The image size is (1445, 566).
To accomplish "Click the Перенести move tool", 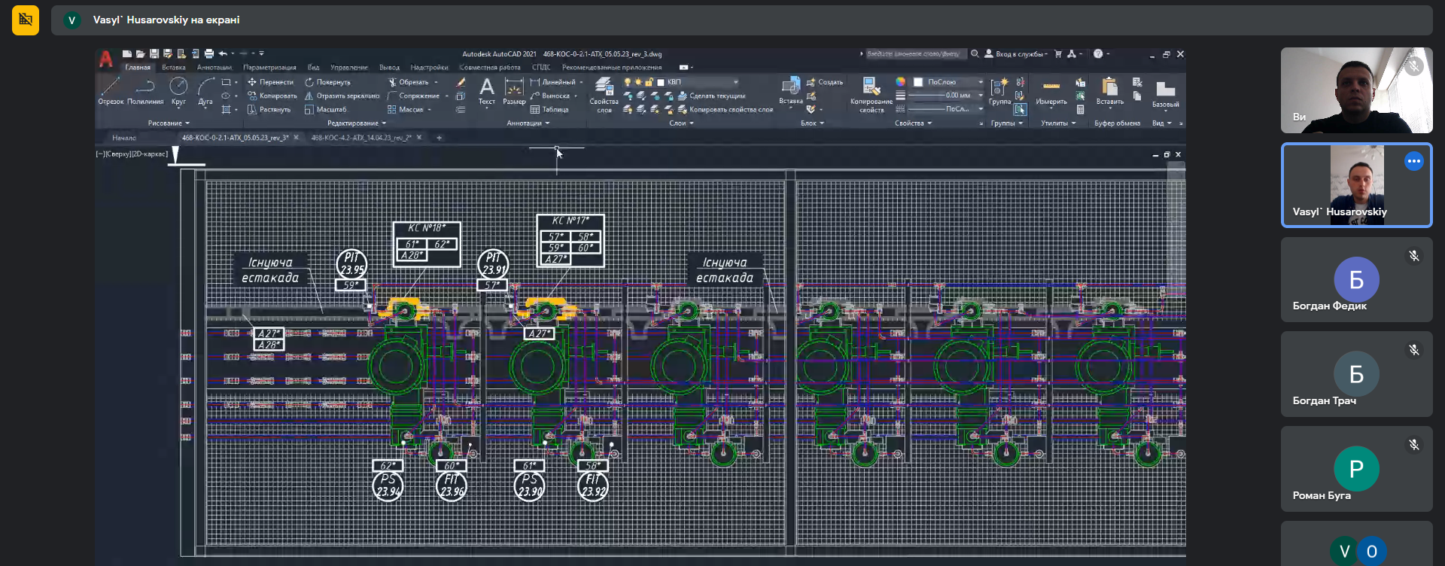I will [x=270, y=82].
